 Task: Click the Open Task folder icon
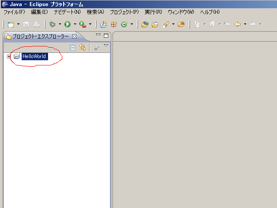point(155,24)
